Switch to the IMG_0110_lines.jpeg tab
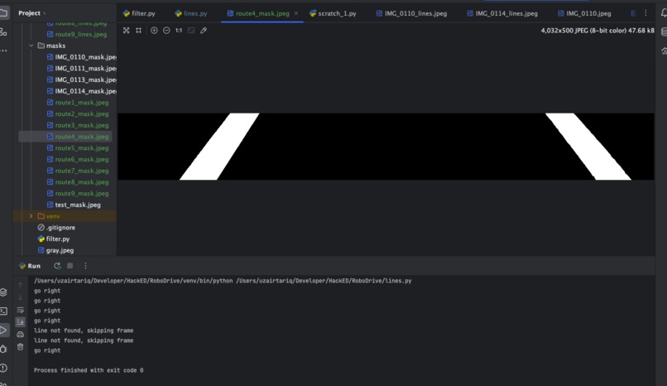This screenshot has height=386, width=667. 411,13
